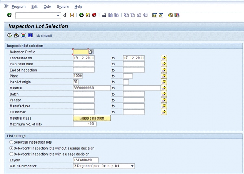Click the Last Page icon
244x174 pixels.
click(145, 15)
